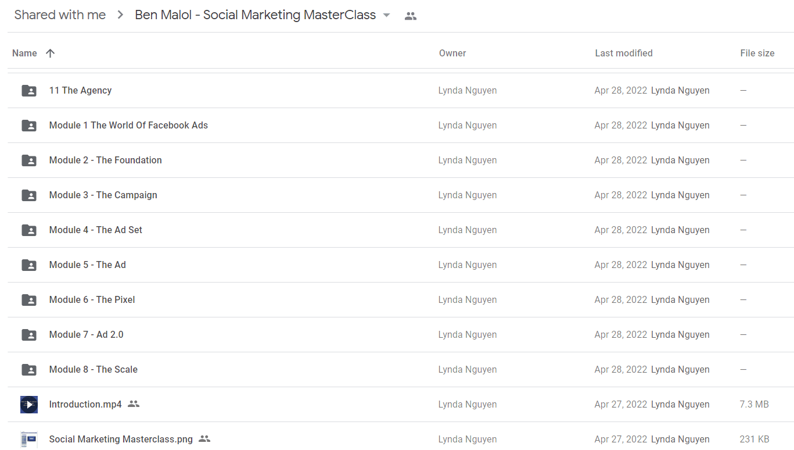Click the Owner column header
794x450 pixels.
452,53
